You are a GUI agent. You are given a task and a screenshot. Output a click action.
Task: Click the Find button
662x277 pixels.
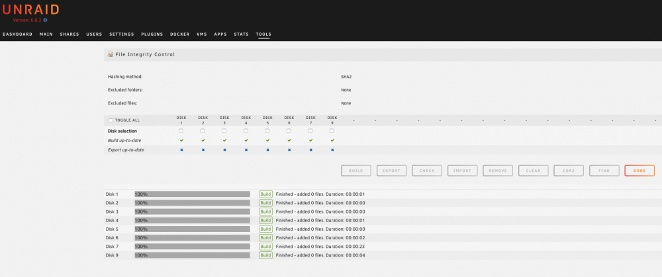604,171
